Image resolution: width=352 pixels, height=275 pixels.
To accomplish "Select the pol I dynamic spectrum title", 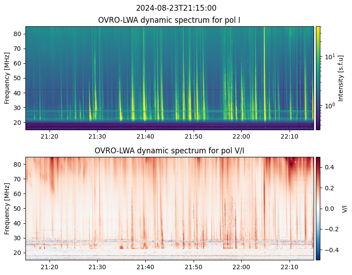I will click(169, 20).
